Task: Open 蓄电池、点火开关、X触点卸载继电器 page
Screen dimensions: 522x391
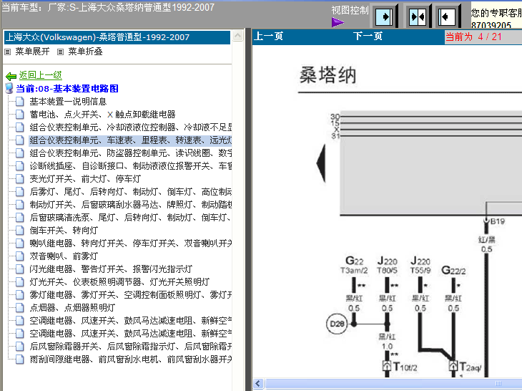Action: pos(102,115)
